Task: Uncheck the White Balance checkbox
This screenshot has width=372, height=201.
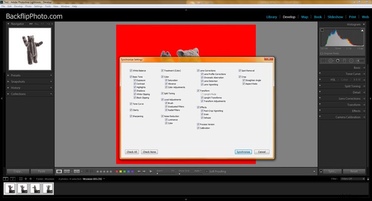Action: point(130,70)
